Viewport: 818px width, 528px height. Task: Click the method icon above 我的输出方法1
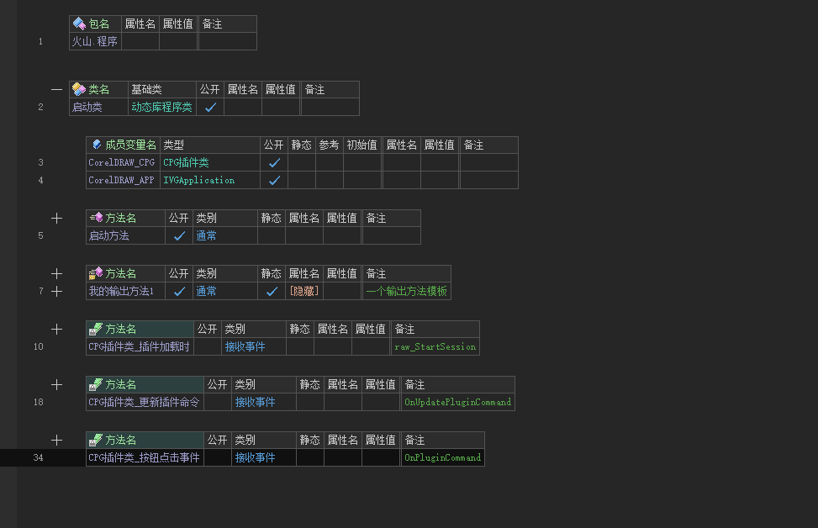(x=96, y=273)
